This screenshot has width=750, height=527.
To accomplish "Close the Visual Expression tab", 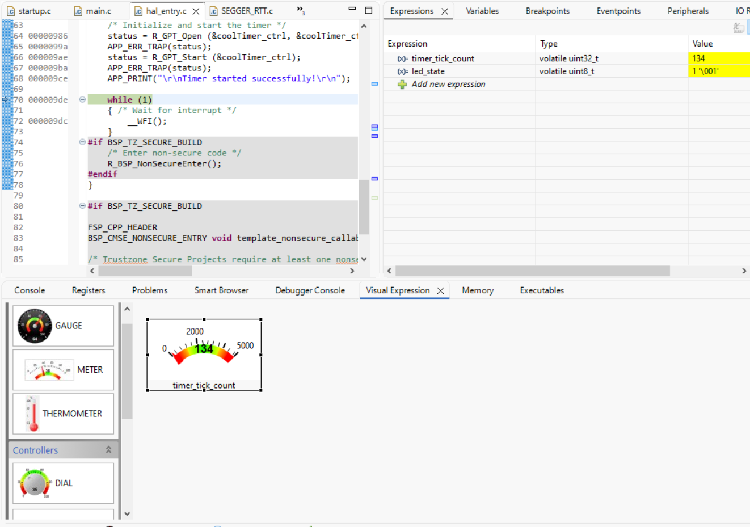I will click(440, 290).
